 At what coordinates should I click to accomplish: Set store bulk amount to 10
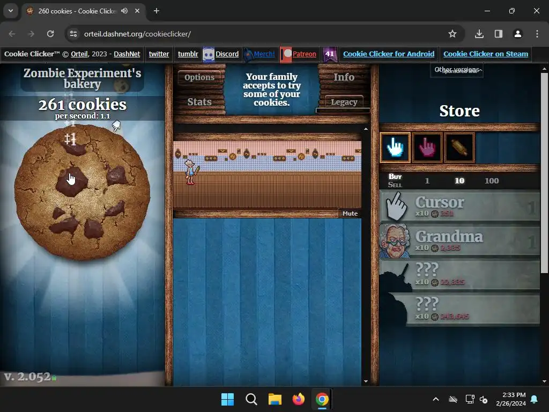coord(459,181)
